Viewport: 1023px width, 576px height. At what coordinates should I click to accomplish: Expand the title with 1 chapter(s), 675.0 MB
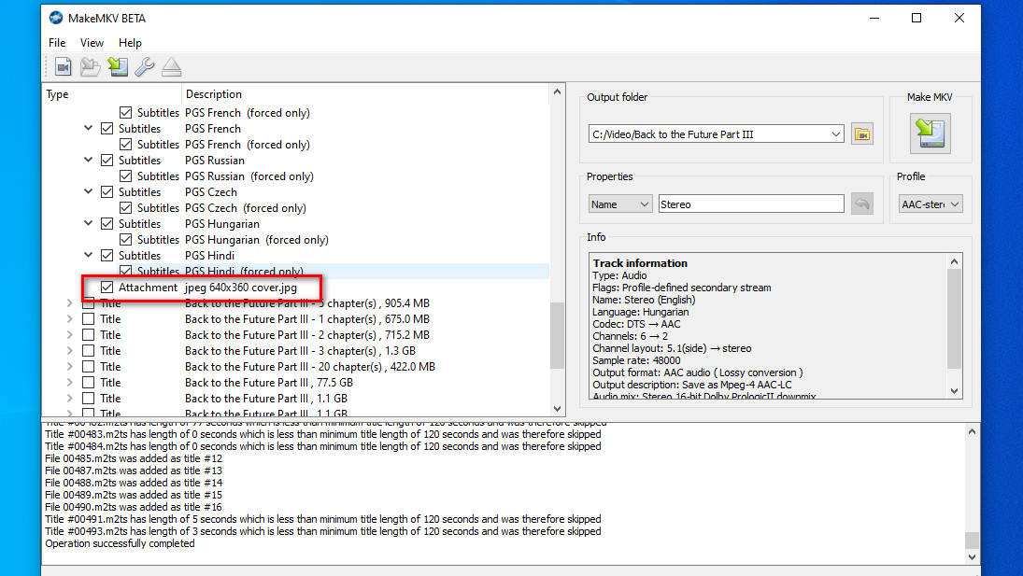pos(70,318)
